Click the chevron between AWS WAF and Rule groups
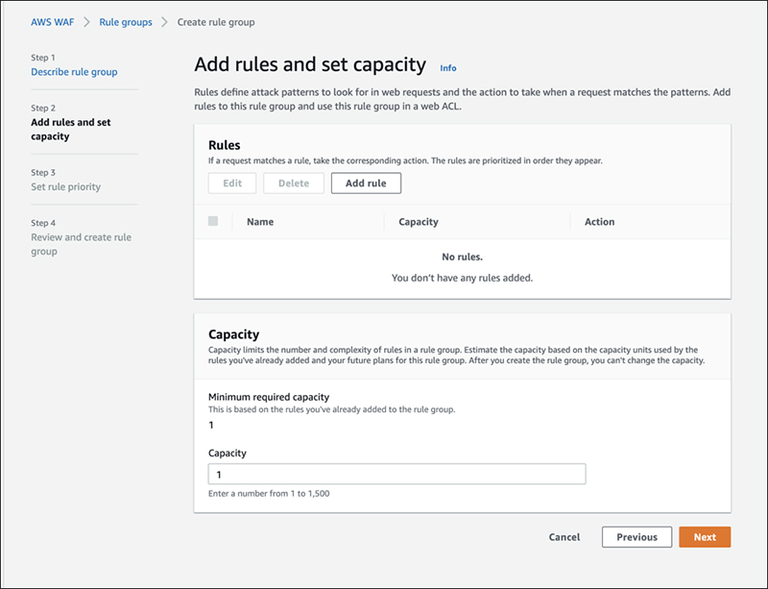 pyautogui.click(x=87, y=22)
